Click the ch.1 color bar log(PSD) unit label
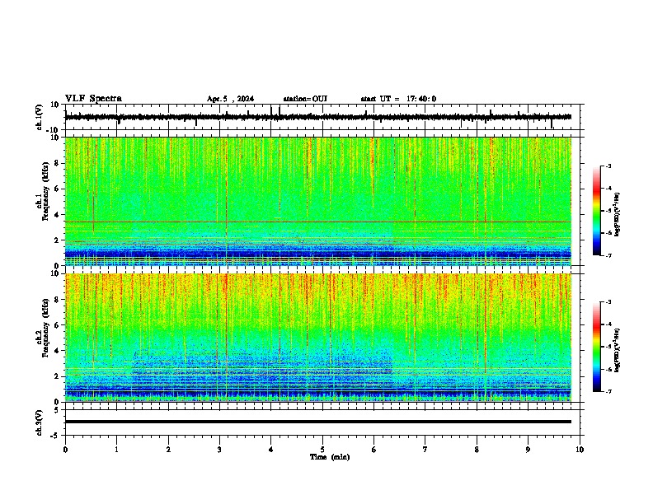653x504 pixels. click(617, 215)
